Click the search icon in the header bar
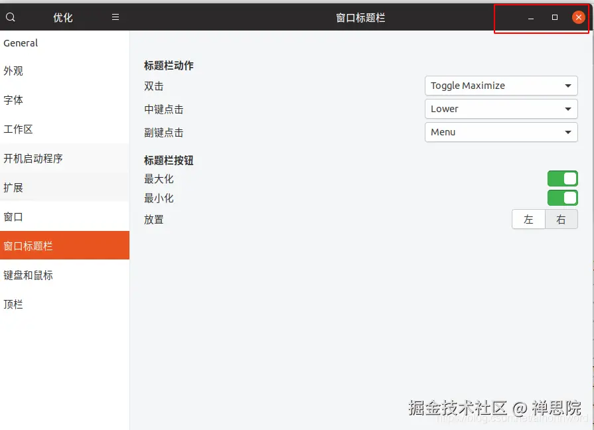The image size is (594, 430). click(9, 17)
